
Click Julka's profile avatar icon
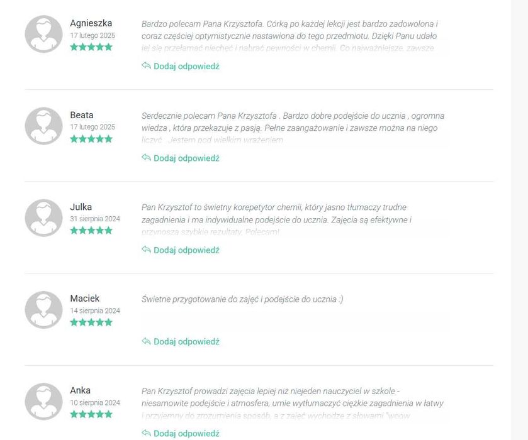pyautogui.click(x=43, y=217)
